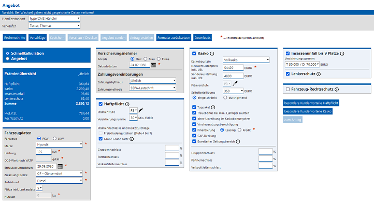Select Kredit financing option
Image resolution: width=374 pixels, height=204 pixels.
point(239,130)
